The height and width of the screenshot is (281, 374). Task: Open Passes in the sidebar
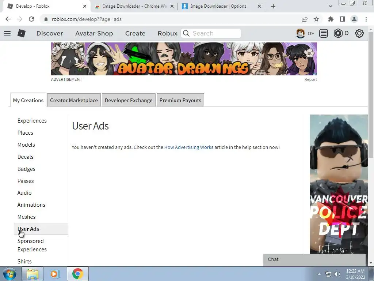click(x=26, y=181)
